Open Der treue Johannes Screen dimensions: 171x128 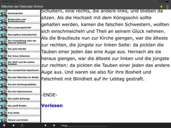[20, 56]
